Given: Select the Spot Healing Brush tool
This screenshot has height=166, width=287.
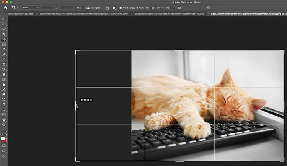Looking at the screenshot, I should [x=4, y=54].
